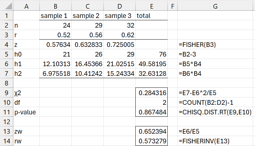This screenshot has width=255, height=146.
Task: Click the =FISHER(B3) formula text cell
Action: (x=215, y=44)
